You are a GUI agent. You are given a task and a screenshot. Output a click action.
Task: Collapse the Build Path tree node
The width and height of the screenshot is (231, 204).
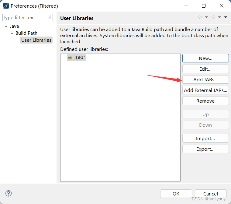pyautogui.click(x=12, y=33)
